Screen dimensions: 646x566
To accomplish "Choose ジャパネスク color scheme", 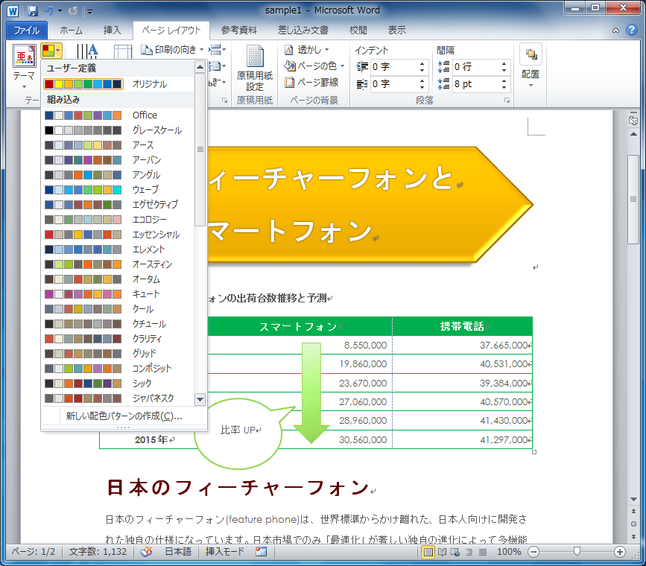I will [x=118, y=398].
